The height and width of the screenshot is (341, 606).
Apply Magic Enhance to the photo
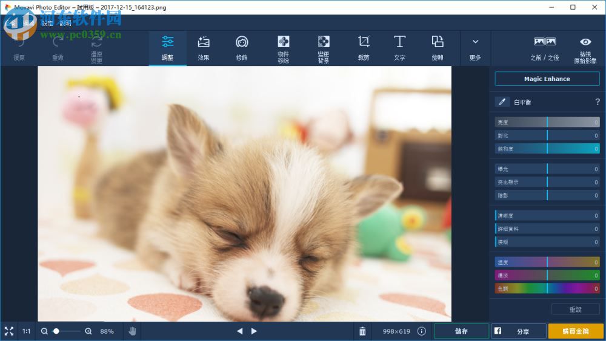pos(547,79)
